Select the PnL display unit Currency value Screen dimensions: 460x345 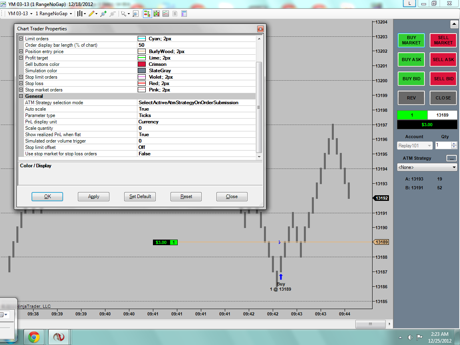click(x=196, y=122)
